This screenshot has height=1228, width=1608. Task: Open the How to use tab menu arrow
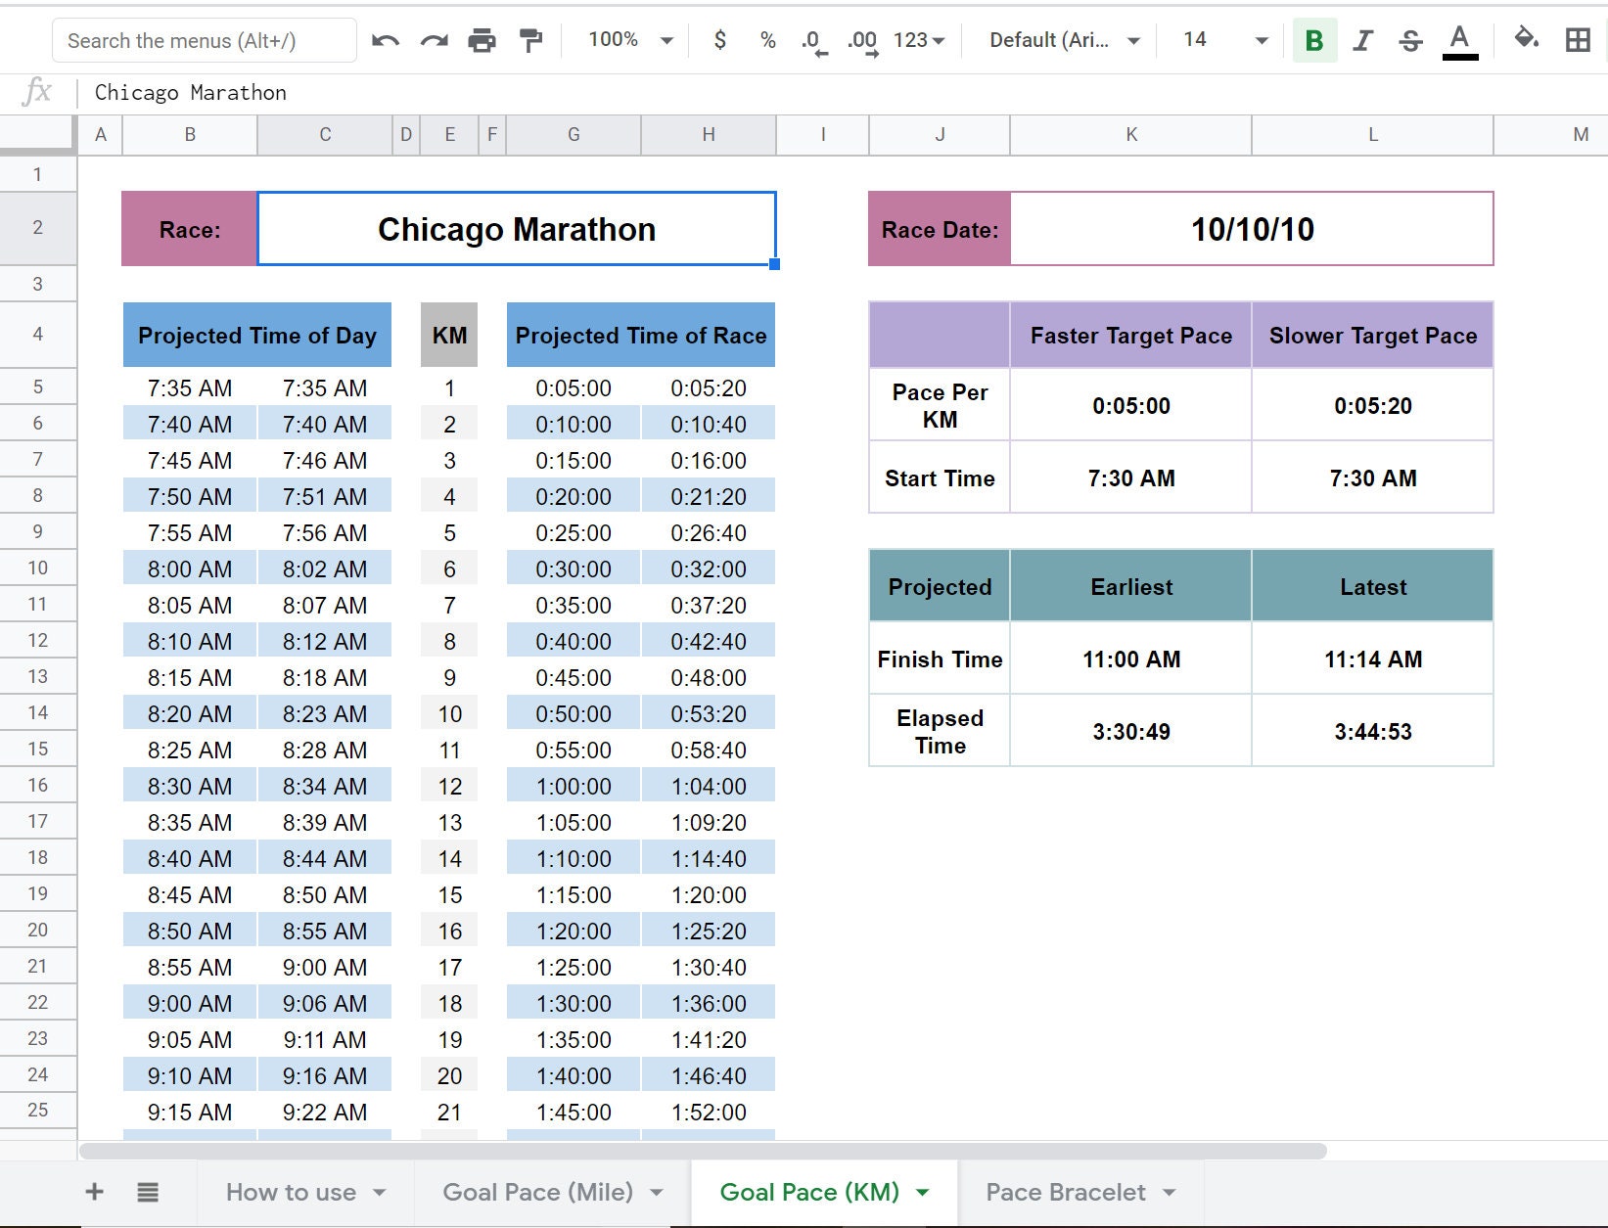(x=380, y=1193)
